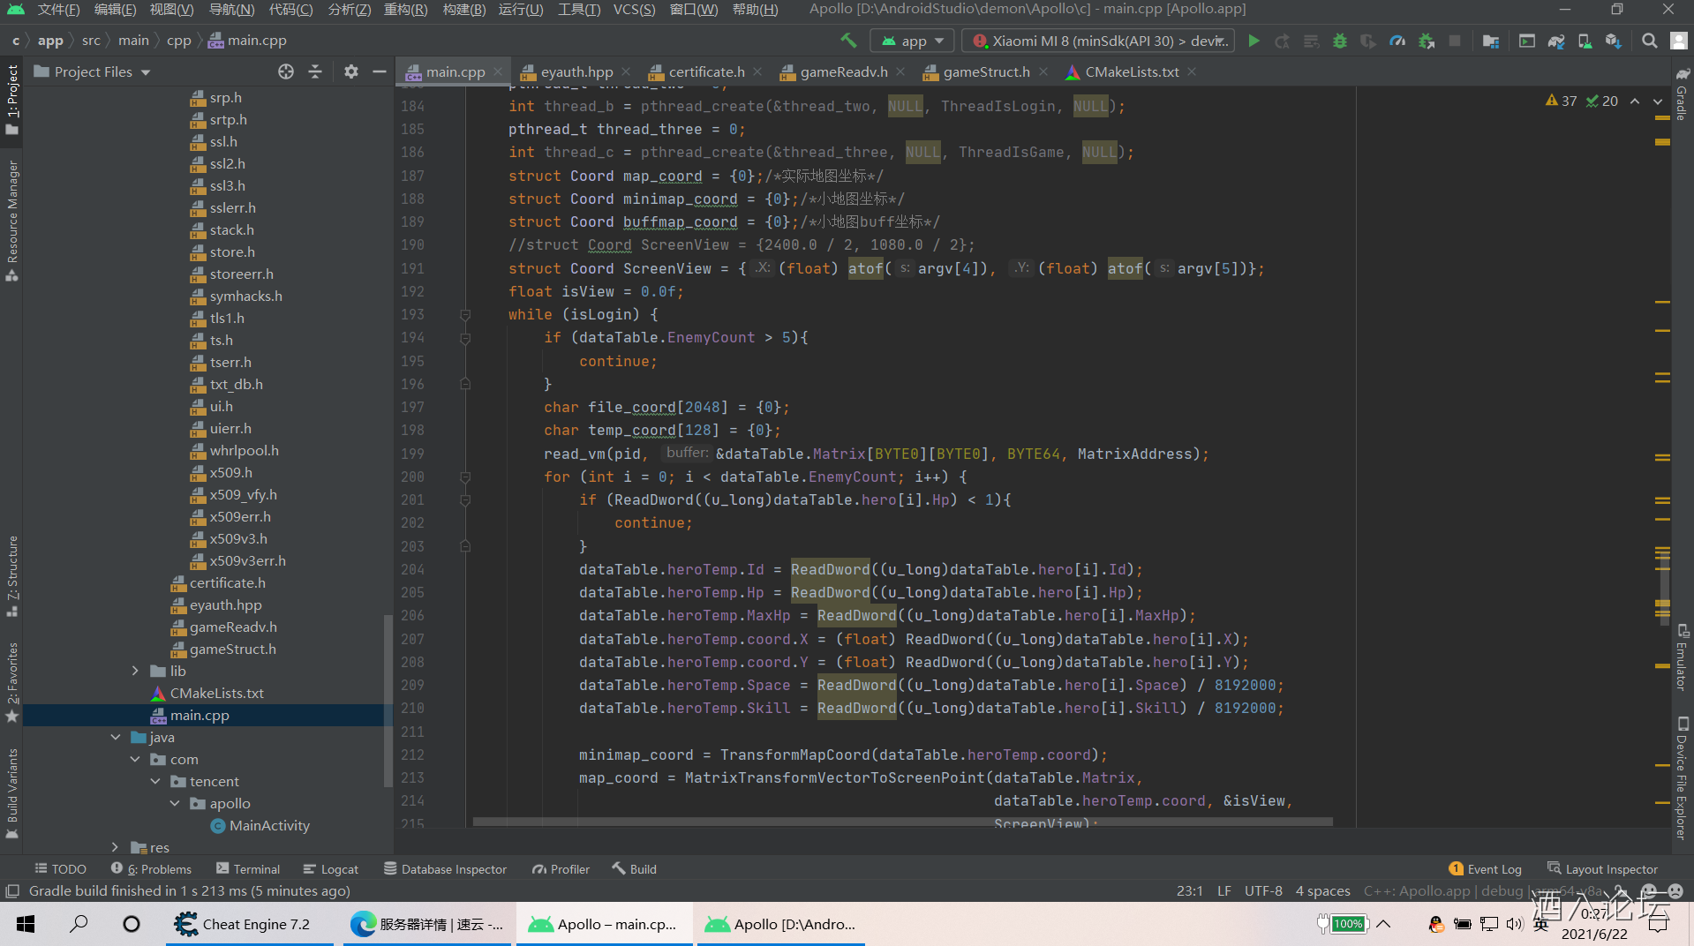Switch to the eyauth.hpp tab
1694x946 pixels.
[x=576, y=71]
